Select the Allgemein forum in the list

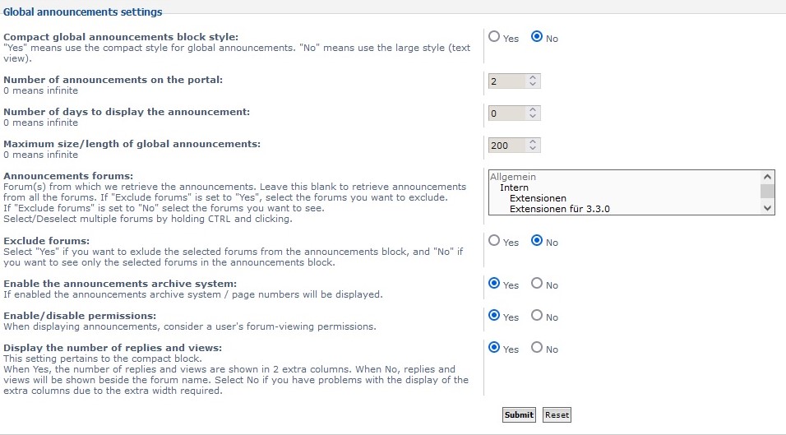(x=513, y=177)
